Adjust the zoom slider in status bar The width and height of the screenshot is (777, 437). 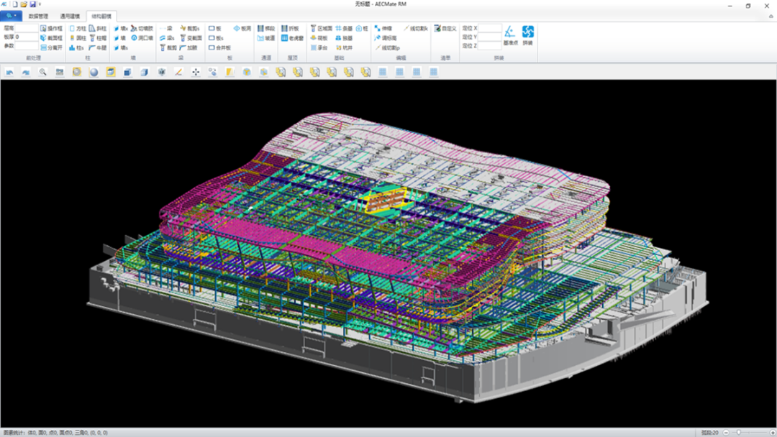pos(738,433)
